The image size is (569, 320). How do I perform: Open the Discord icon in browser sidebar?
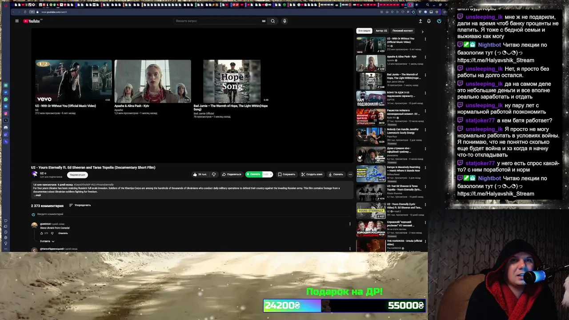pos(6,128)
